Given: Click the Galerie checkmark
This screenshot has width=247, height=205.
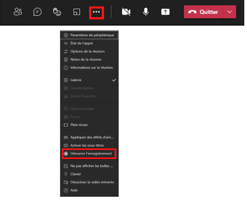Looking at the screenshot, I should point(114,80).
